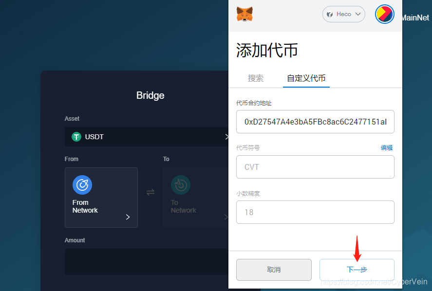Image resolution: width=432 pixels, height=291 pixels.
Task: Click the 小数精度 field label
Action: [x=248, y=194]
